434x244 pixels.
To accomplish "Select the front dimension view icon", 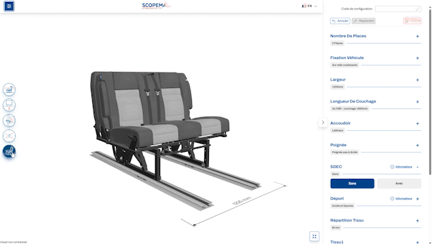I will 9,105.
